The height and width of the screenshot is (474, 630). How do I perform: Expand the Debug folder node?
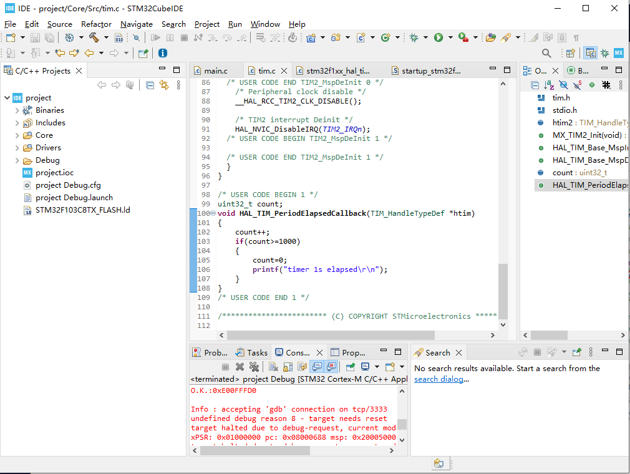click(x=17, y=160)
